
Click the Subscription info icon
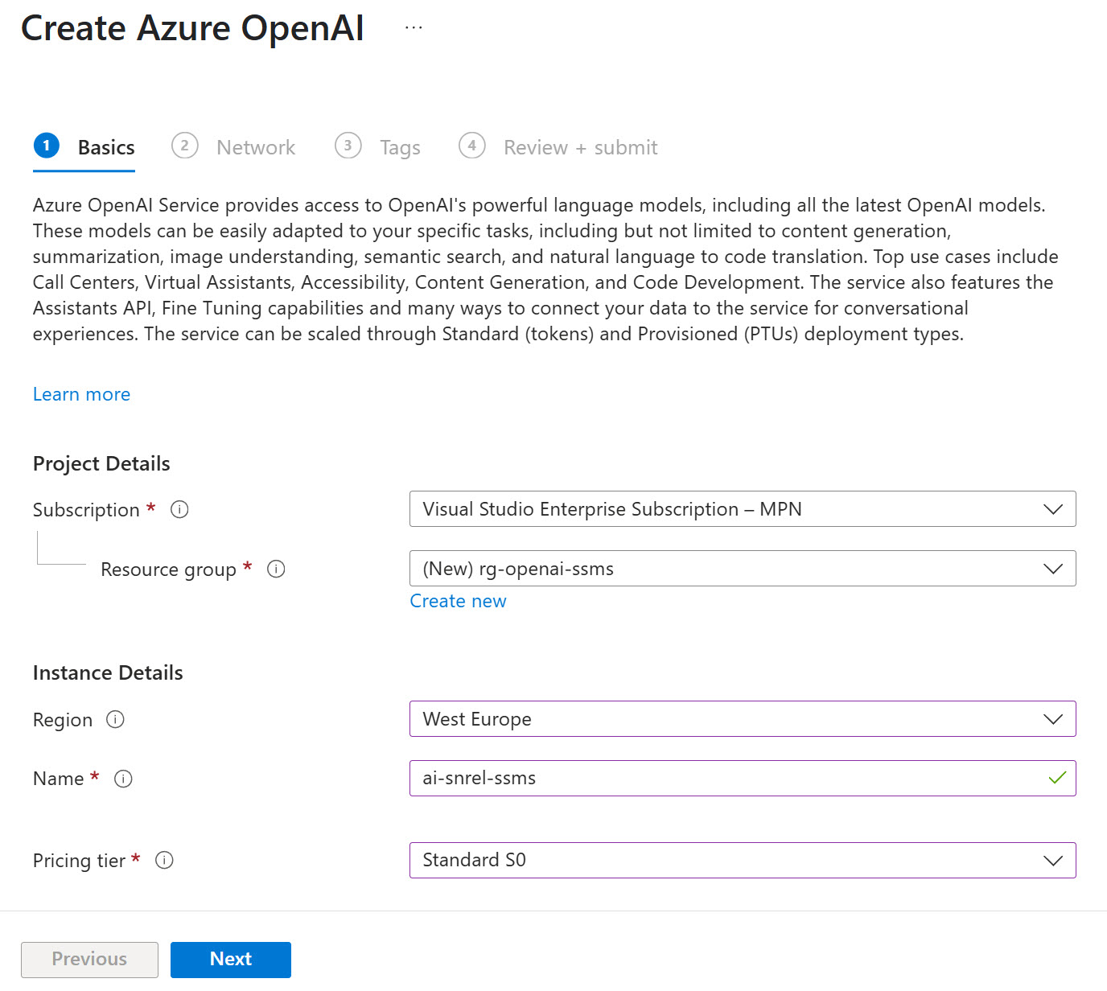coord(180,509)
